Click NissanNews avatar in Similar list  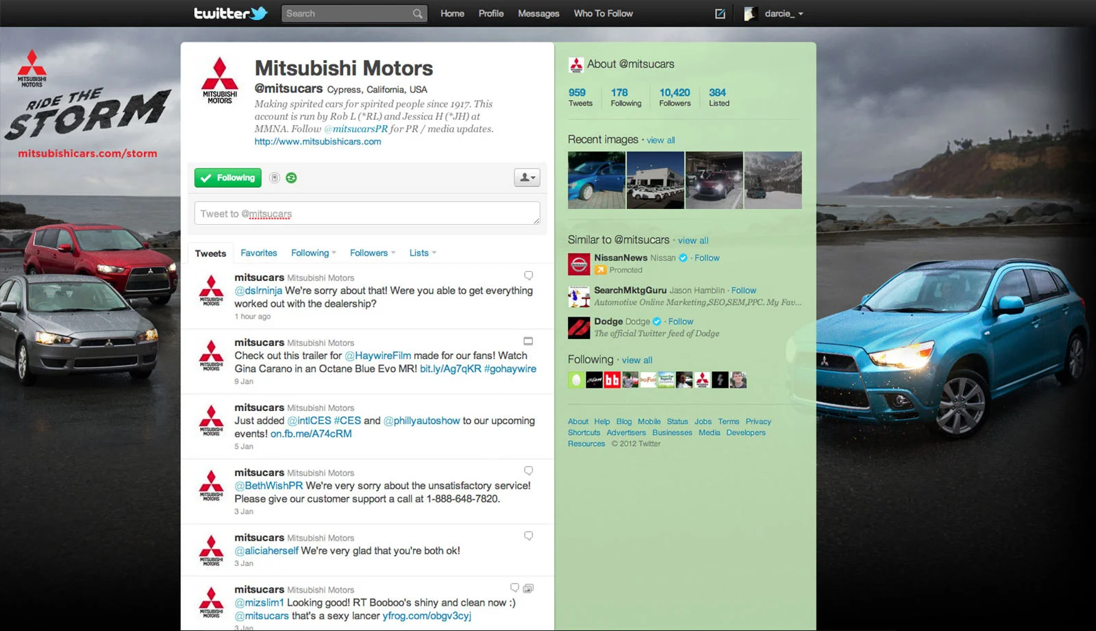579,264
